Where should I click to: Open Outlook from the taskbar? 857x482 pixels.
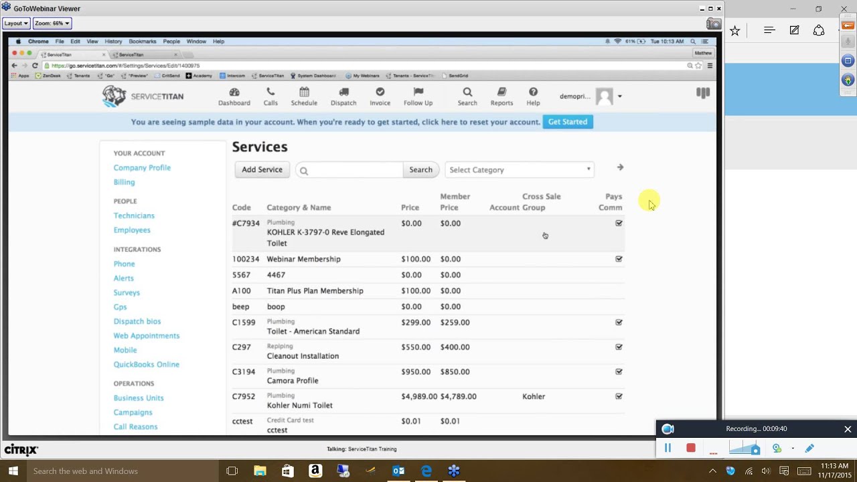click(x=398, y=471)
